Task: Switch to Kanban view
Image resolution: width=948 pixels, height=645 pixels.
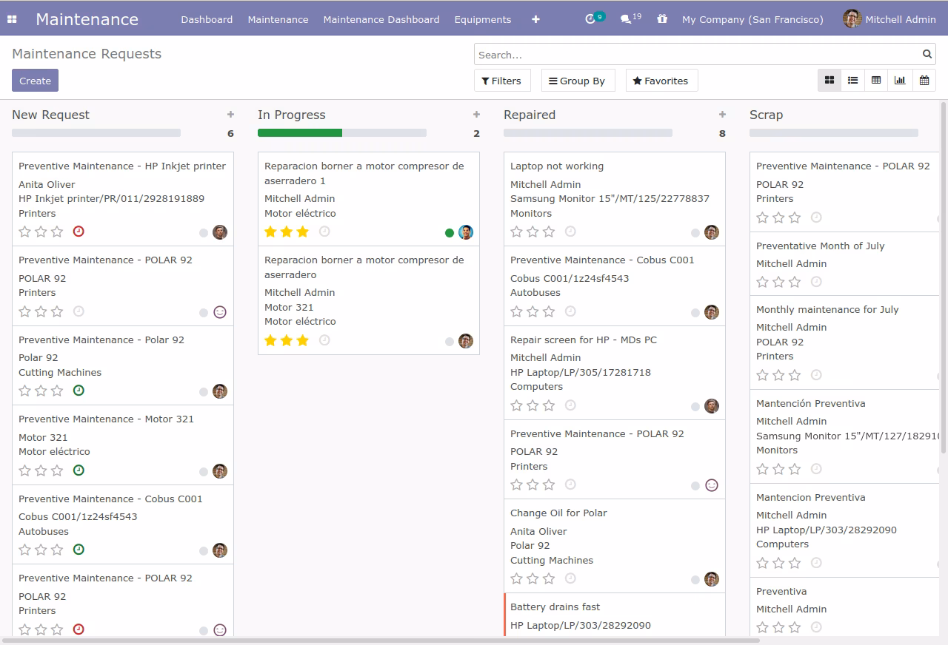Action: 829,81
